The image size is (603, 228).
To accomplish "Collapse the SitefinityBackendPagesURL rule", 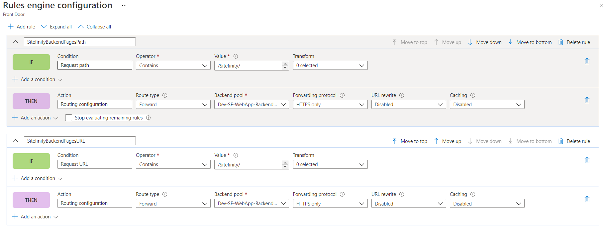I will tap(15, 141).
